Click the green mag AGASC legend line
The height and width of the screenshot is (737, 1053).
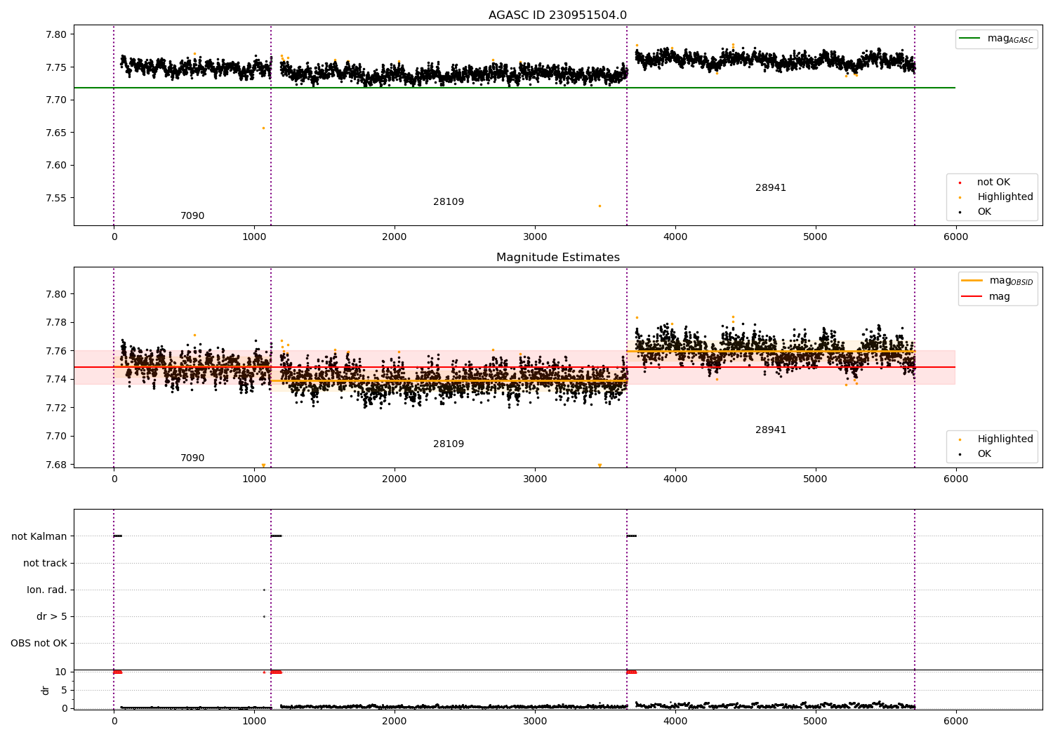969,39
